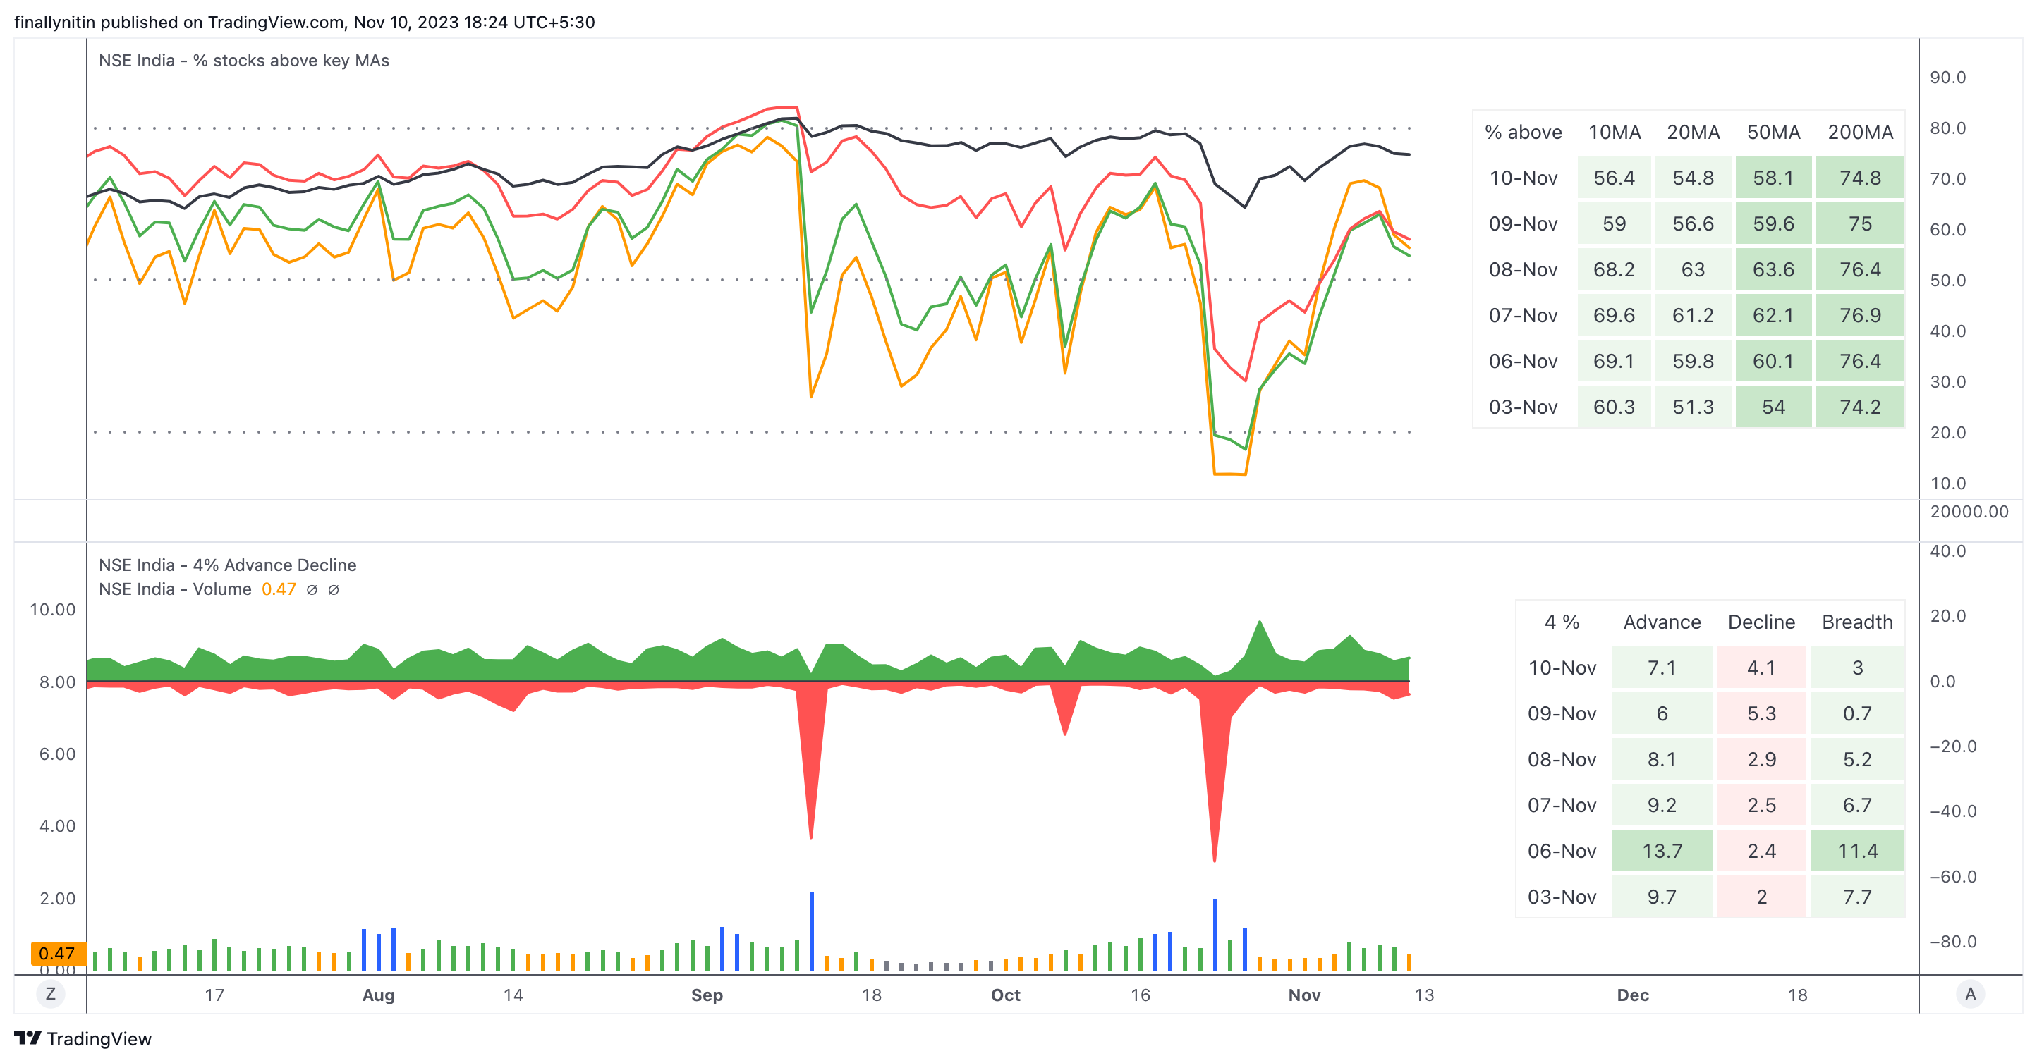Click the 10MA column header

tap(1614, 132)
